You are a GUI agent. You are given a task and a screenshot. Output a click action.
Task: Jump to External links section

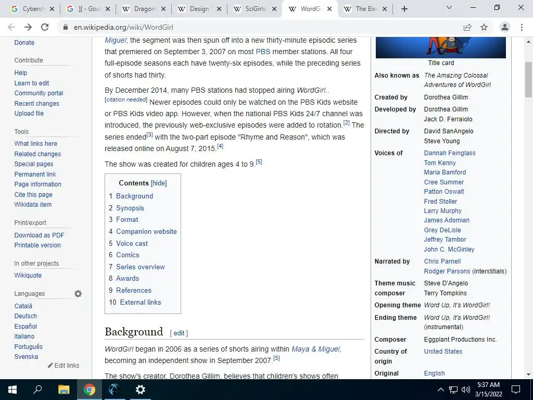coord(141,302)
